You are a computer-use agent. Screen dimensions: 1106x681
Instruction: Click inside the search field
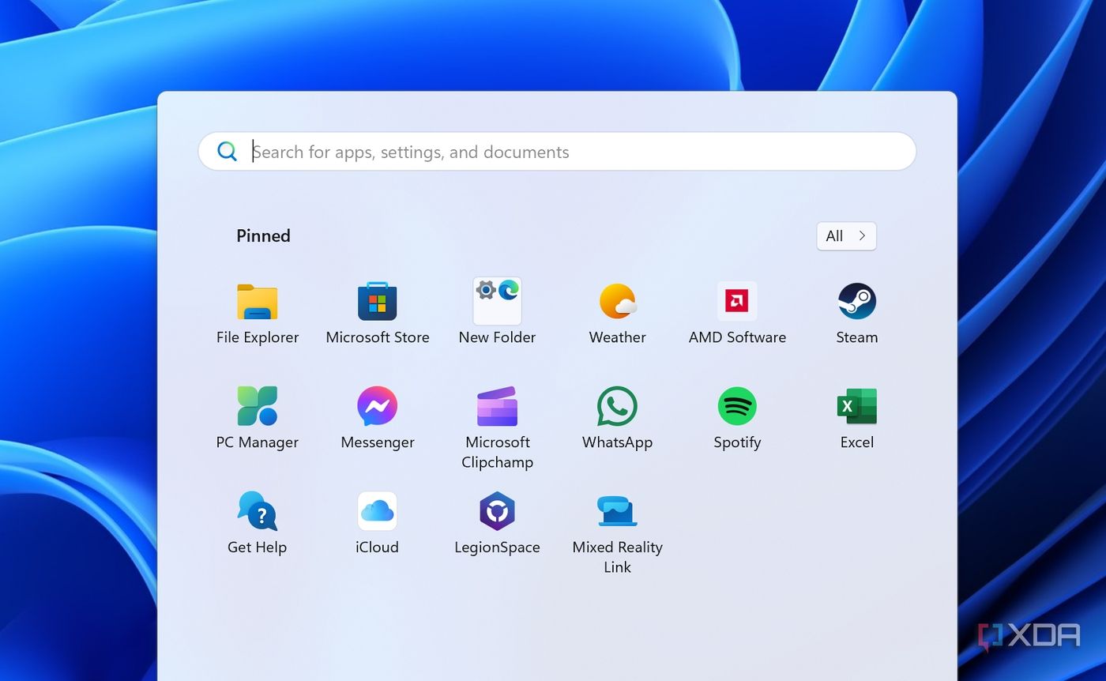tap(553, 151)
